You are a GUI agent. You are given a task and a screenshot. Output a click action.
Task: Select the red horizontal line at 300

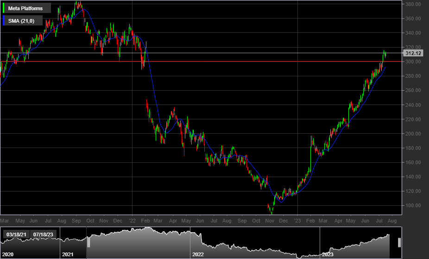click(232, 62)
